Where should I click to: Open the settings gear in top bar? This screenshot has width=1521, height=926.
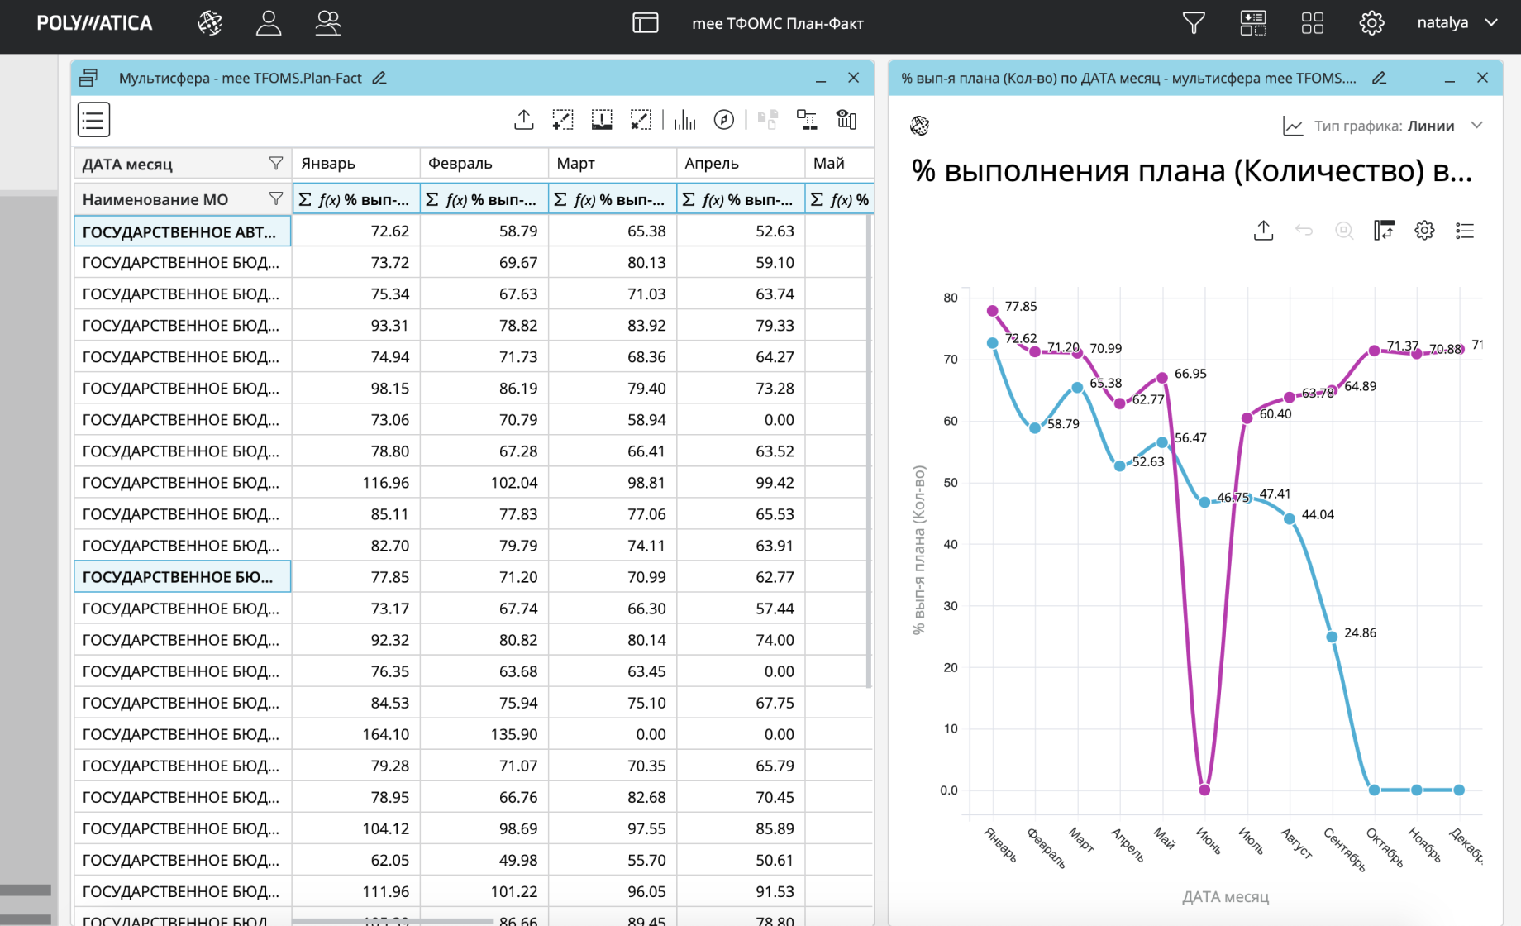pyautogui.click(x=1371, y=23)
